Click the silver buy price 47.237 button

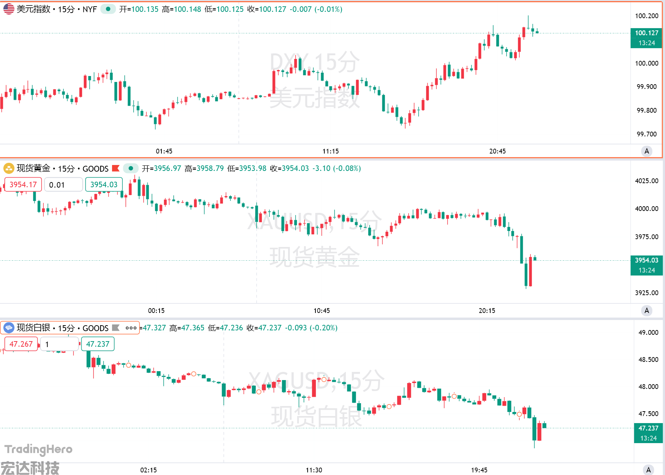pyautogui.click(x=98, y=344)
